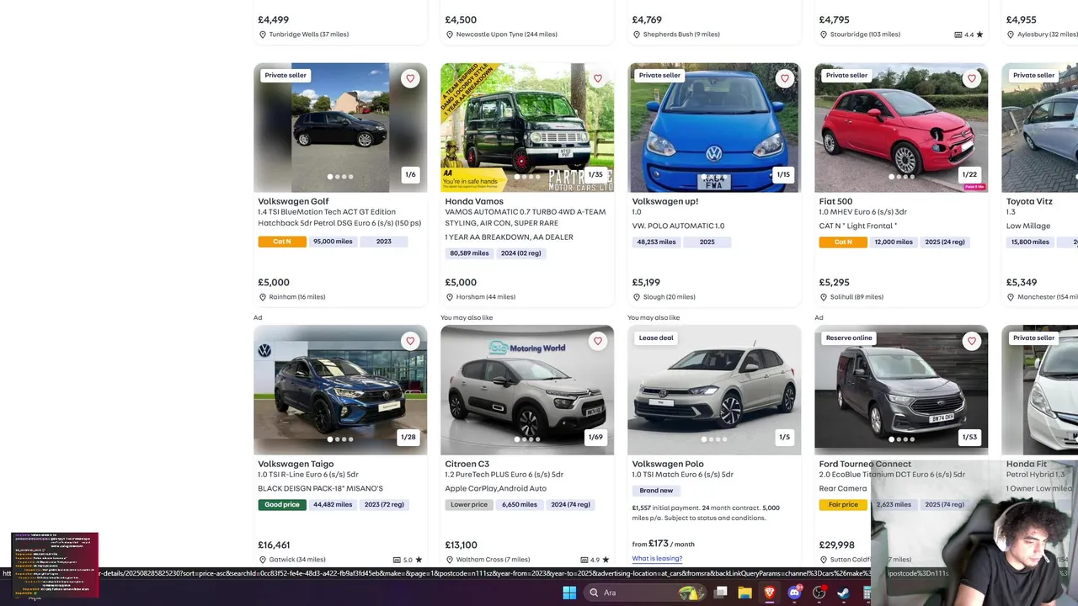1078x606 pixels.
Task: Click Solihull (89 miles) location text
Action: tap(857, 297)
